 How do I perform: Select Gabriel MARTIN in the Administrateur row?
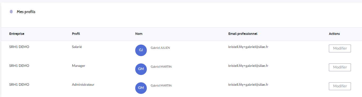pos(161,85)
